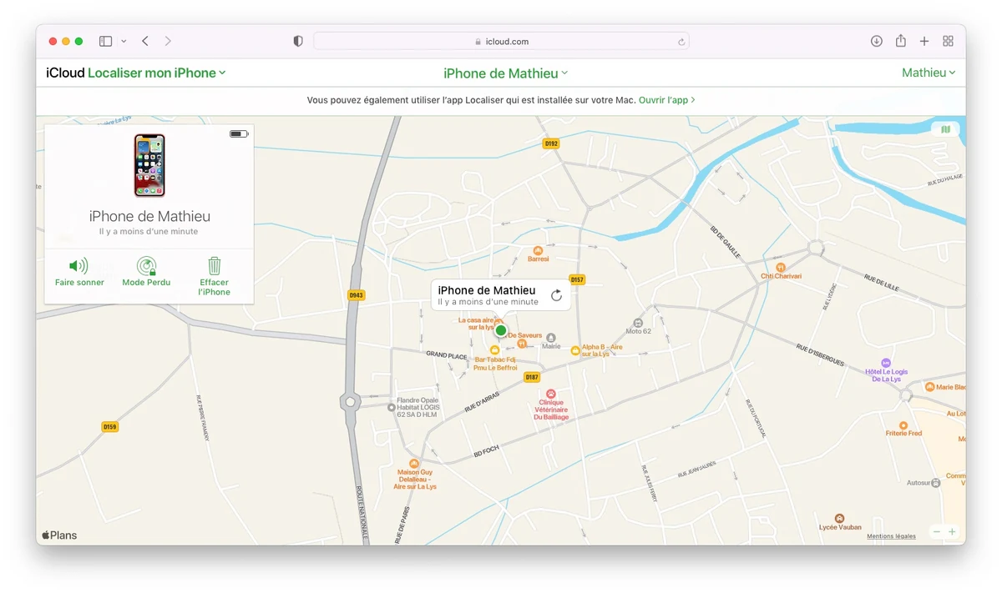Click the Friterie Fred map pin
Viewport: 1002px width, 593px height.
pos(903,425)
